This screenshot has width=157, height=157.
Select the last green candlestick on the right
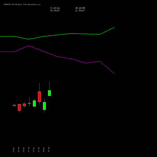tap(49, 93)
